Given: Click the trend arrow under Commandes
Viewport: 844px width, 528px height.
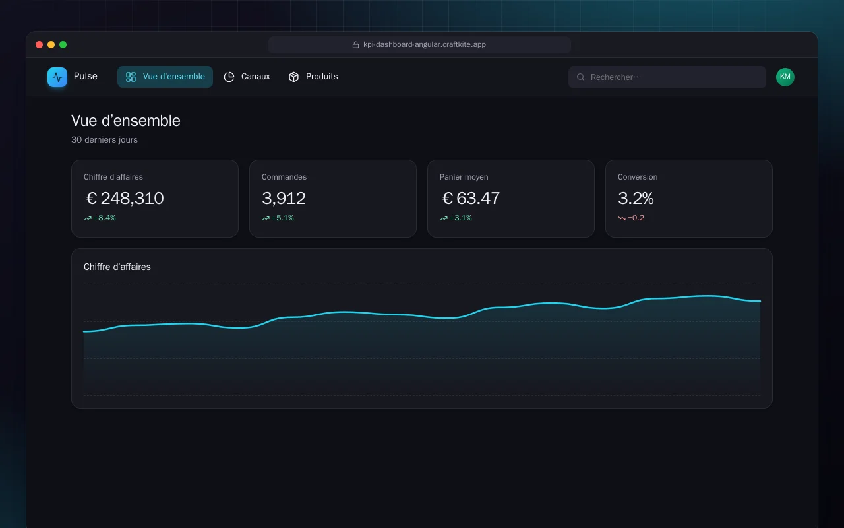Looking at the screenshot, I should point(266,218).
